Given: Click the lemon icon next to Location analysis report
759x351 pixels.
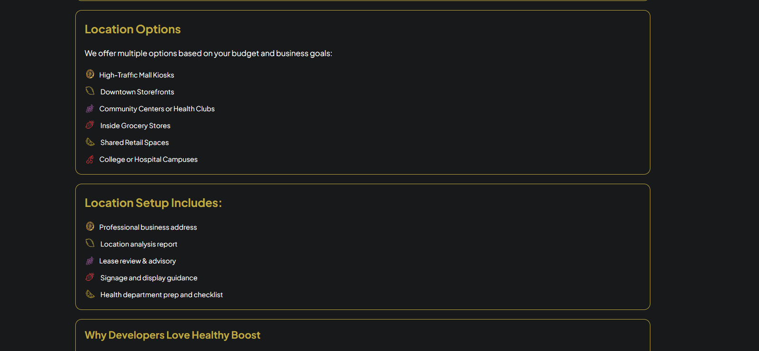Looking at the screenshot, I should coord(90,243).
